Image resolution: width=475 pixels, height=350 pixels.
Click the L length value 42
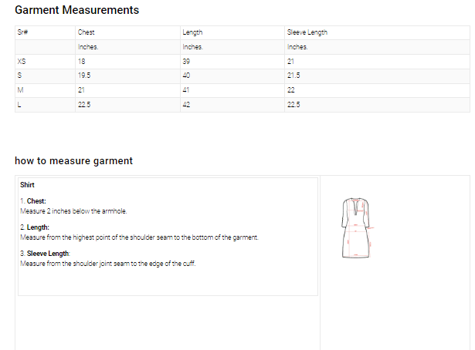pyautogui.click(x=186, y=105)
